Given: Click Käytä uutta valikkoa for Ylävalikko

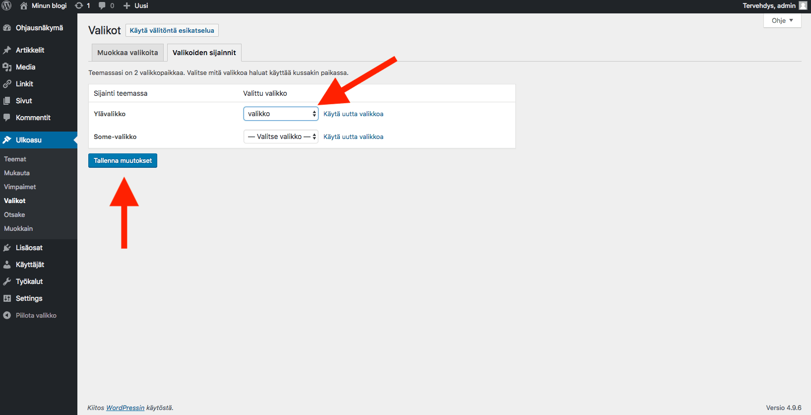Looking at the screenshot, I should pos(353,114).
